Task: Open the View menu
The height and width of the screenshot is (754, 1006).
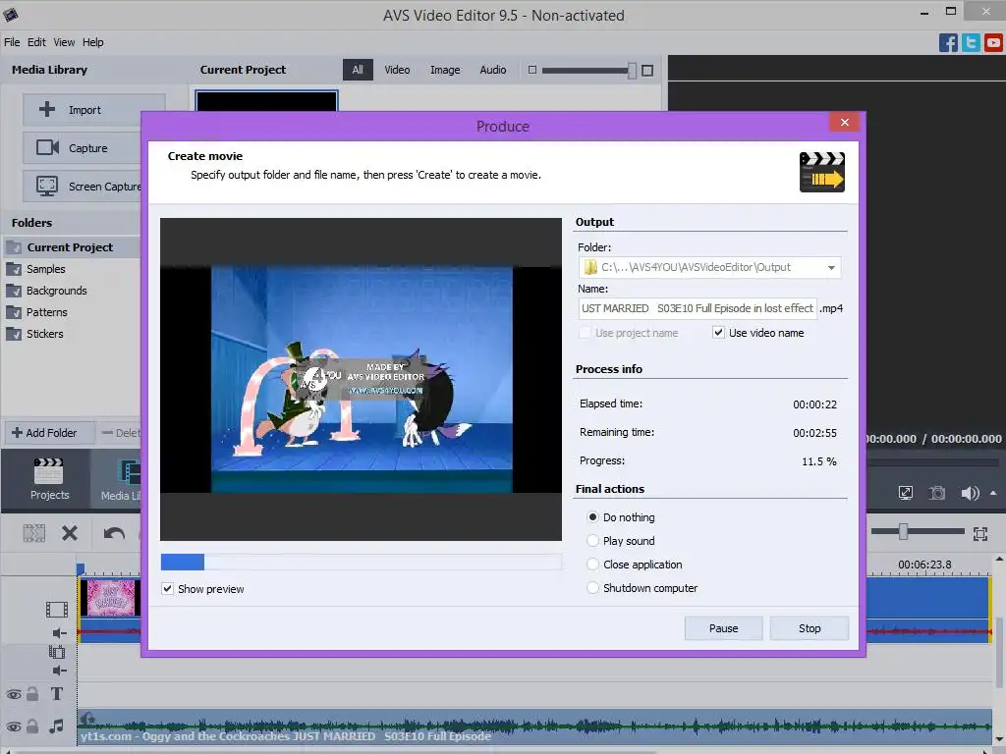Action: coord(64,42)
